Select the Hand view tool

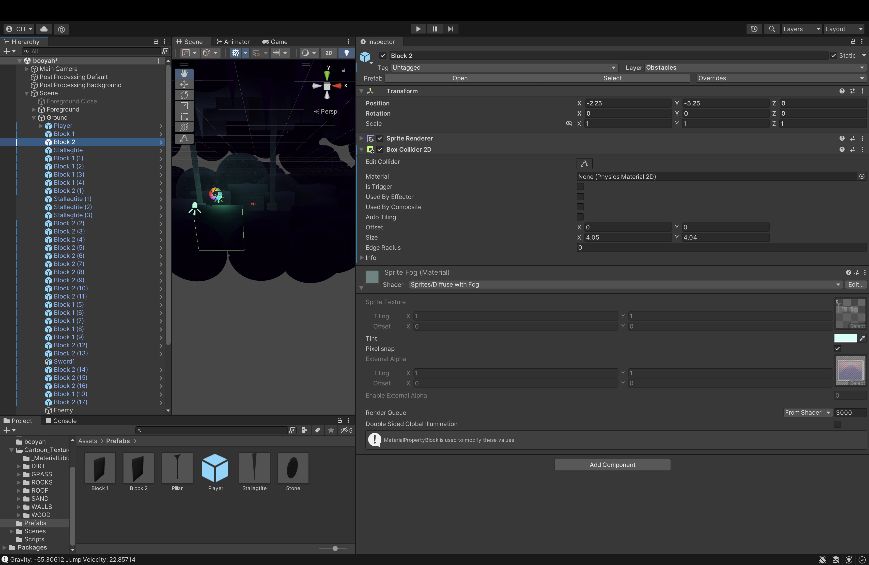(x=184, y=73)
